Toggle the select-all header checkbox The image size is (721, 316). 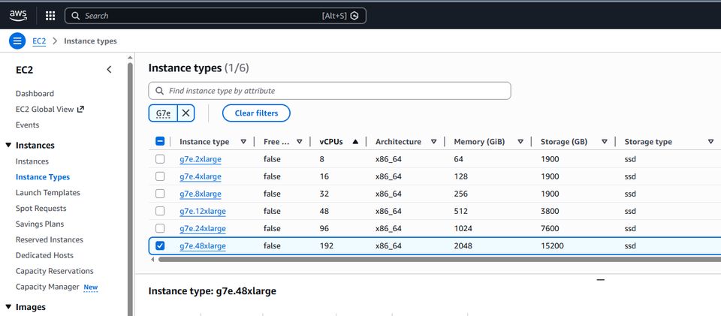(x=160, y=141)
